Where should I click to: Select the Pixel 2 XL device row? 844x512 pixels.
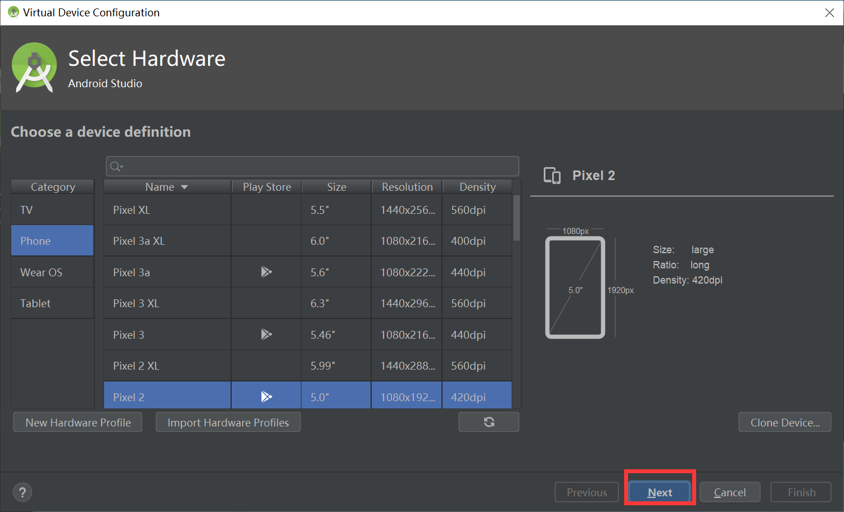coord(308,366)
